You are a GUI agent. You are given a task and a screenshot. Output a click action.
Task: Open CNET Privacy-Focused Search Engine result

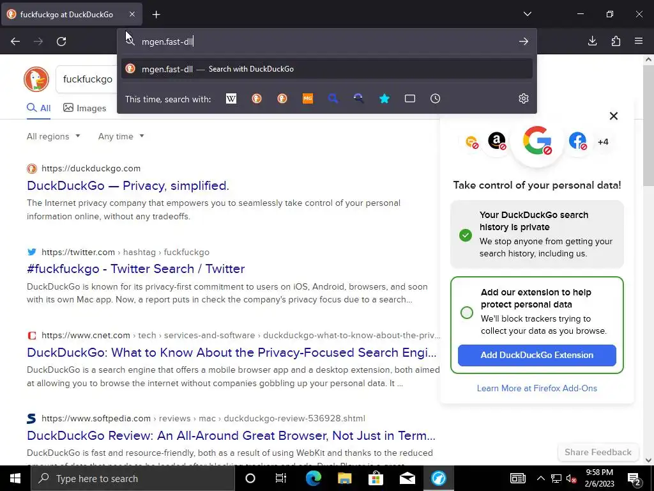pyautogui.click(x=231, y=352)
